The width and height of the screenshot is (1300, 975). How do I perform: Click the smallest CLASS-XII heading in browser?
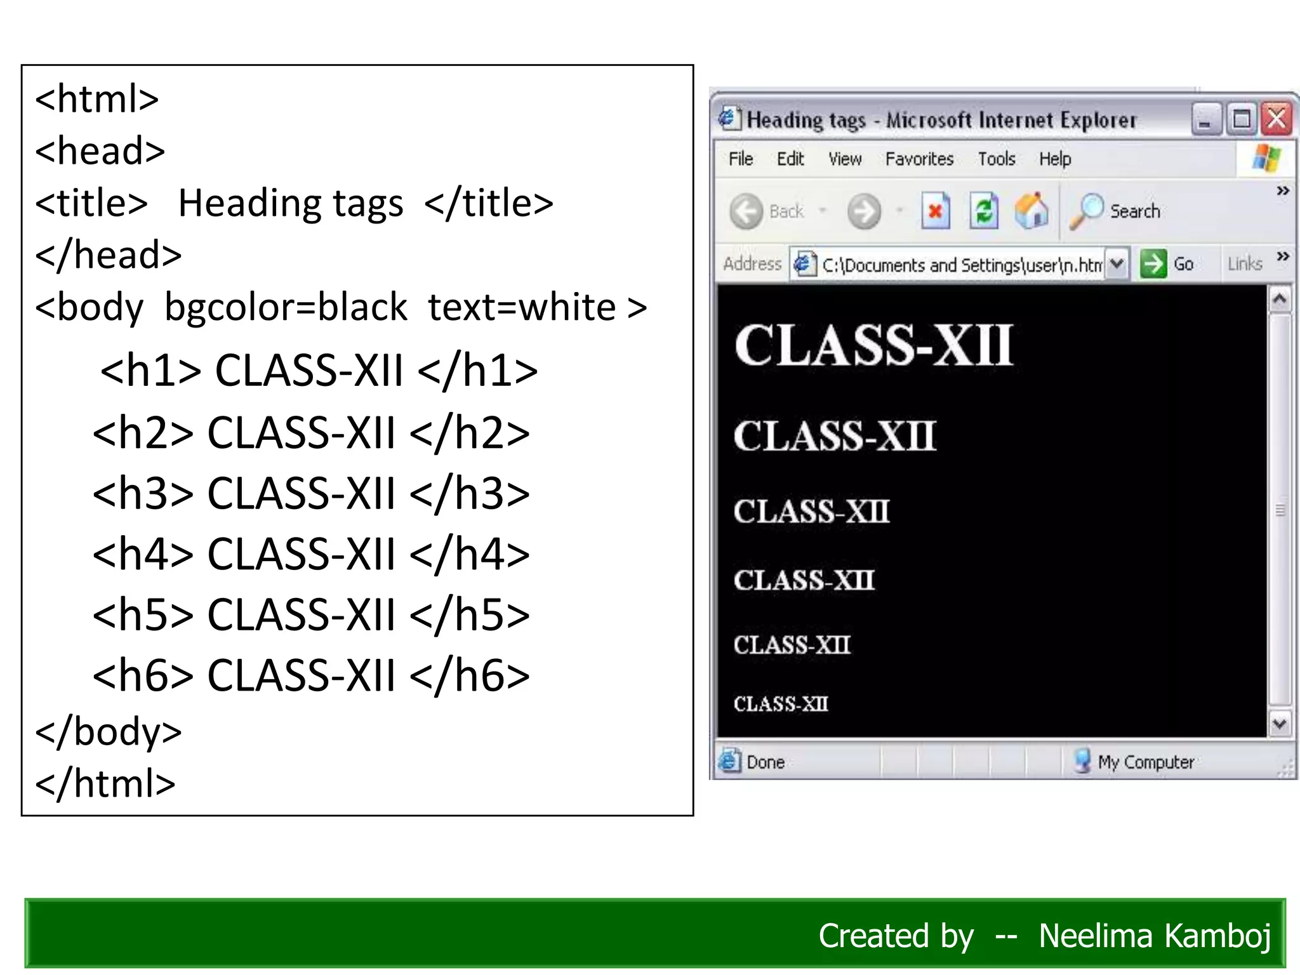pyautogui.click(x=781, y=704)
